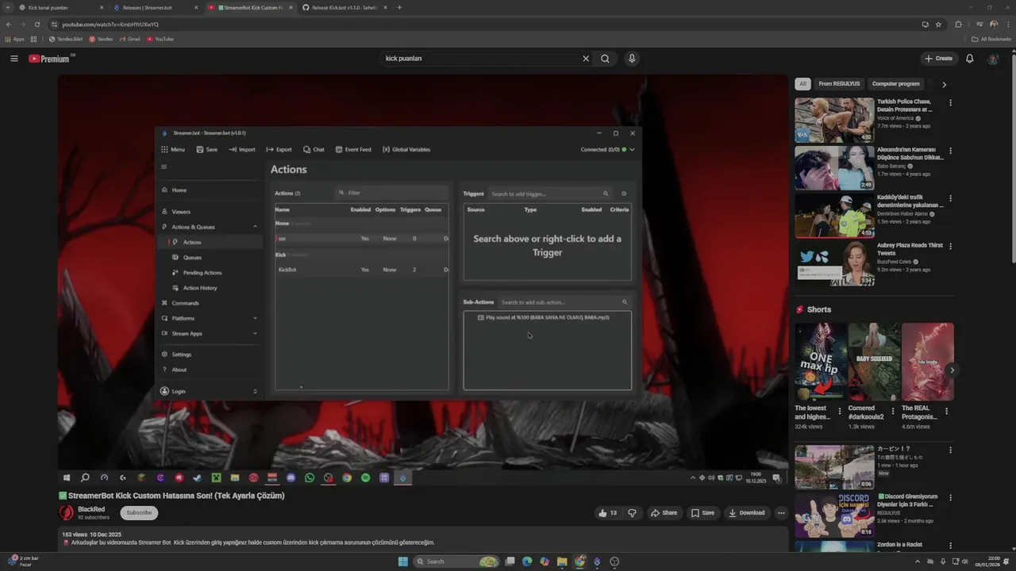Open the YouTube guide hamburger menu

(14, 59)
